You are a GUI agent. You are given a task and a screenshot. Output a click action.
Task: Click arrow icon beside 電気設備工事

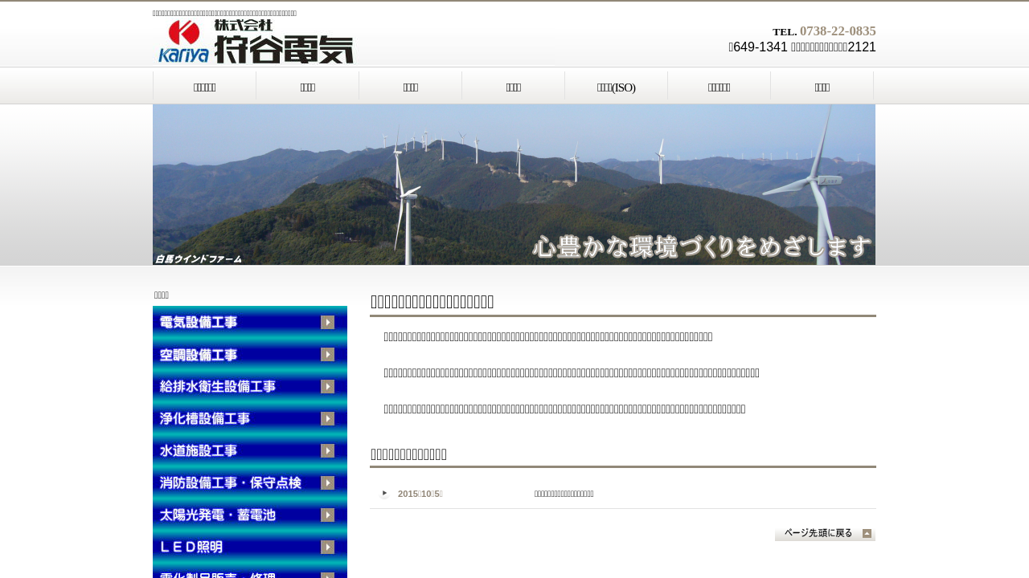[327, 323]
